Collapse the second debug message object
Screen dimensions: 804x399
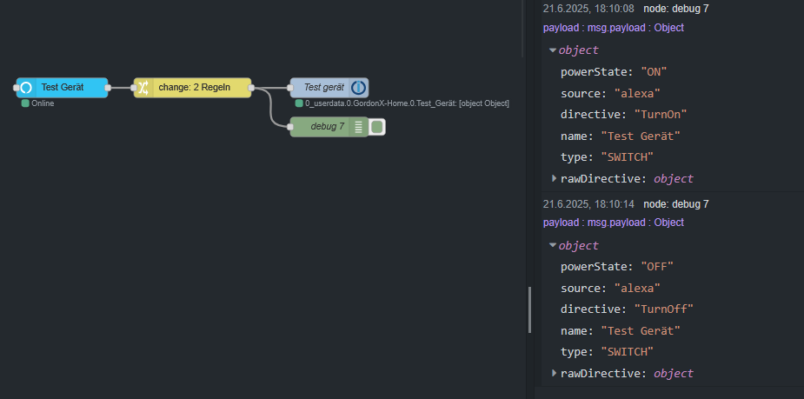(553, 245)
